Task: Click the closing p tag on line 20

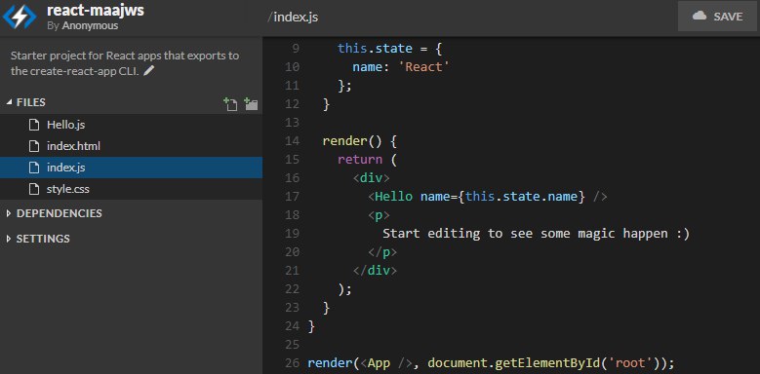Action: tap(382, 252)
